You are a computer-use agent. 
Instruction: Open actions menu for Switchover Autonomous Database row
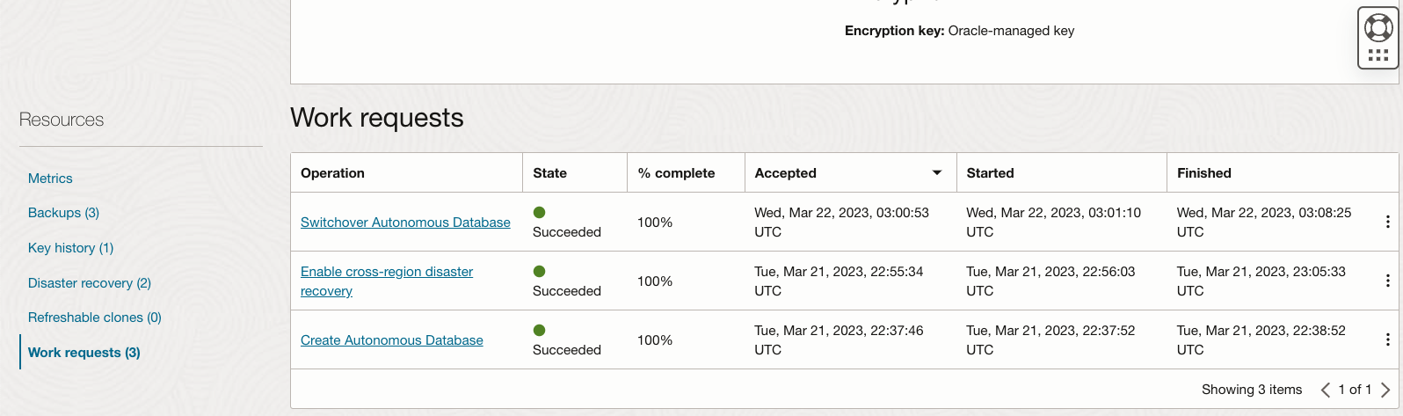[1387, 223]
